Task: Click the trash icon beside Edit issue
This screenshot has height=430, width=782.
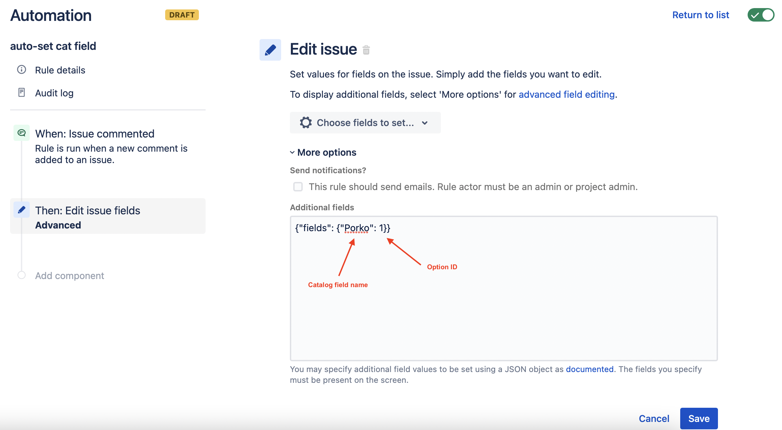Action: coord(366,50)
